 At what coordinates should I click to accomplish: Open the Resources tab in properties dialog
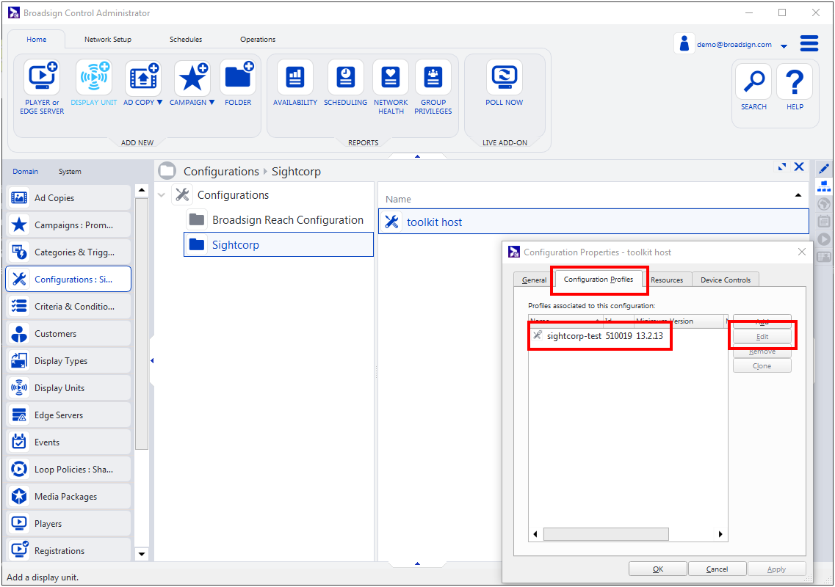click(x=667, y=280)
